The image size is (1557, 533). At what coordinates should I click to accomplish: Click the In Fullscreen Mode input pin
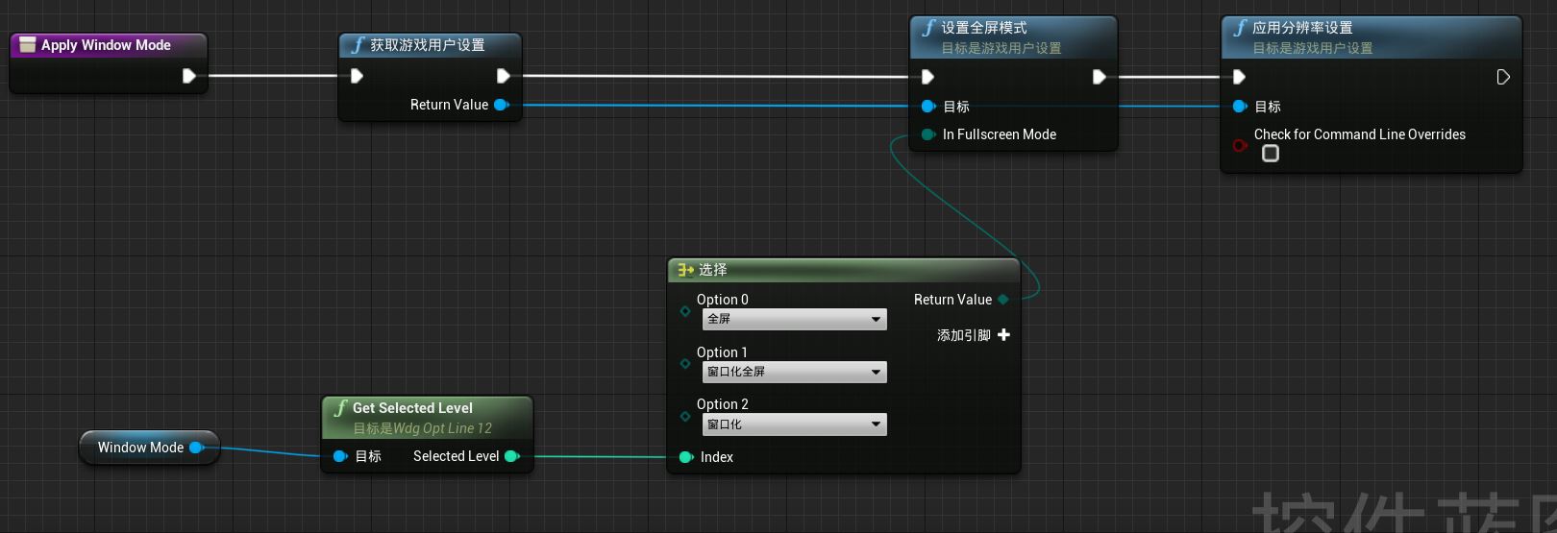point(927,134)
